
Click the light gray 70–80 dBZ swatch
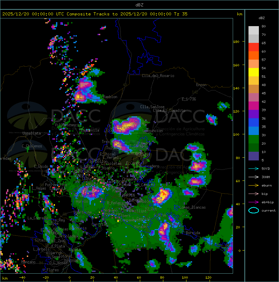tap(254, 30)
